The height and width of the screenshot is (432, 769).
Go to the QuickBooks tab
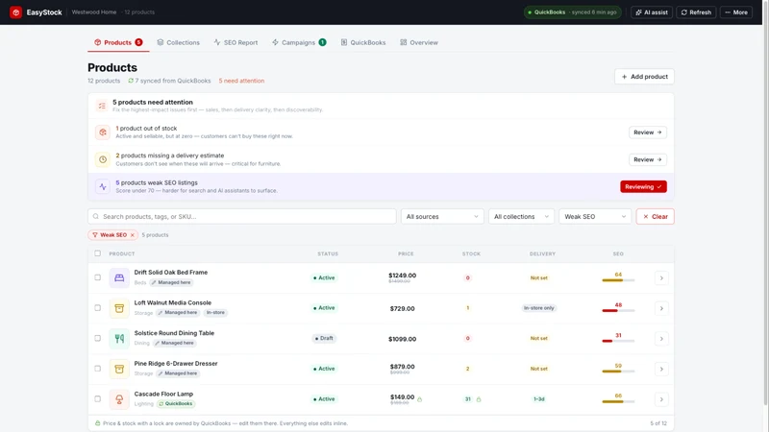pos(363,42)
